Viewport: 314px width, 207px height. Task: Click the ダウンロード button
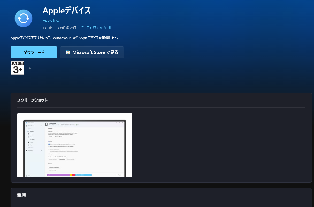tap(34, 52)
